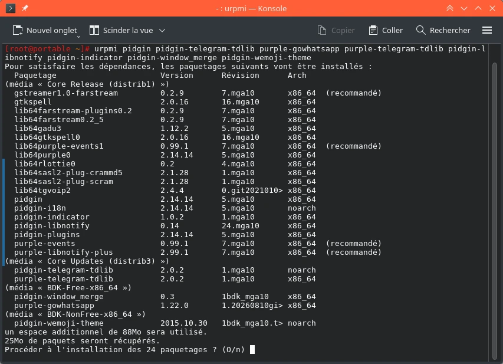Click the Paquetage column header
Image resolution: width=503 pixels, height=364 pixels.
click(x=35, y=76)
